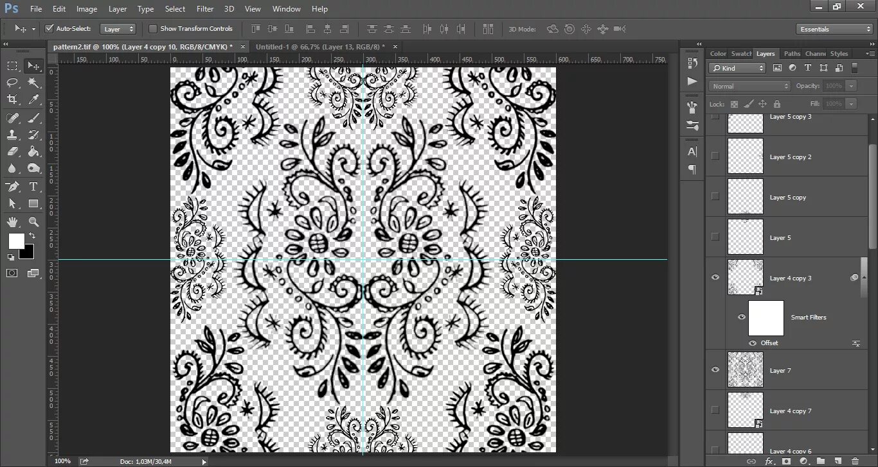Toggle the Auto-Select checkbox
Screen dimensions: 878x467
[49, 29]
